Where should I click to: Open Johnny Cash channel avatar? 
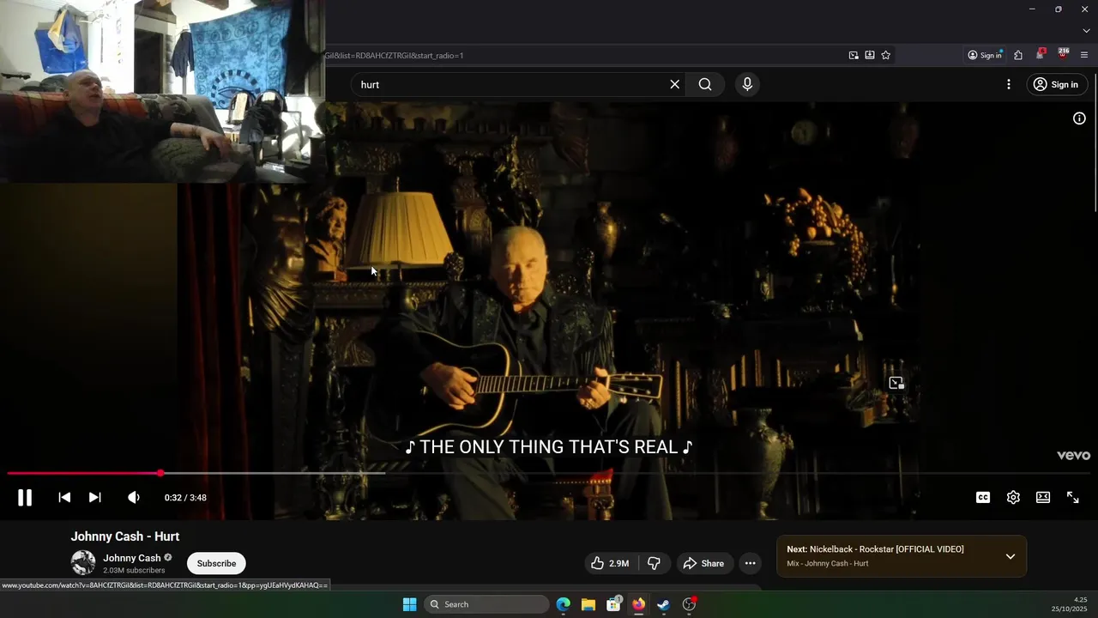(x=83, y=563)
